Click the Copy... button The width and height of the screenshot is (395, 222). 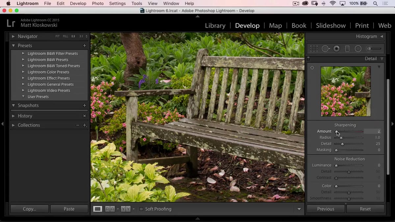tap(30, 209)
